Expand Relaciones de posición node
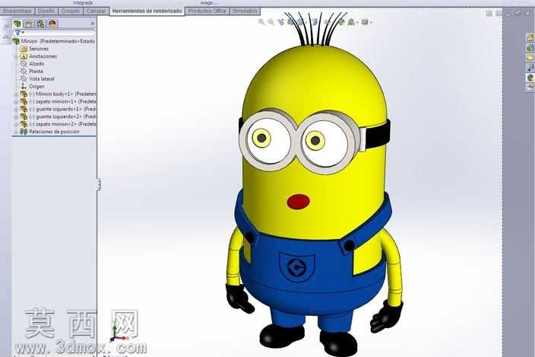Viewport: 535px width, 357px height. (x=16, y=132)
